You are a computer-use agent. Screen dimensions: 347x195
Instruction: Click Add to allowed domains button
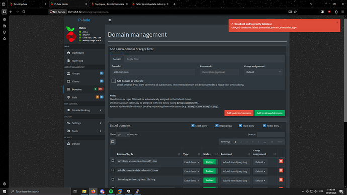point(270,113)
